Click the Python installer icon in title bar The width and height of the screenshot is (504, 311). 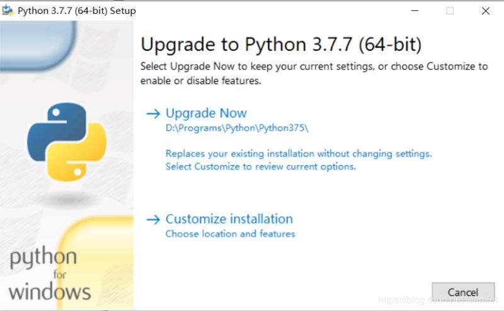coord(8,11)
